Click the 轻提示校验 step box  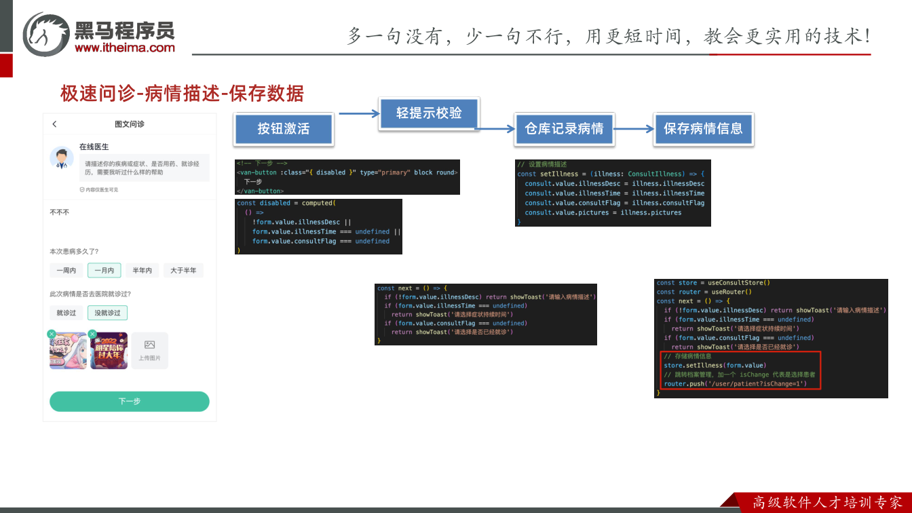tap(429, 113)
